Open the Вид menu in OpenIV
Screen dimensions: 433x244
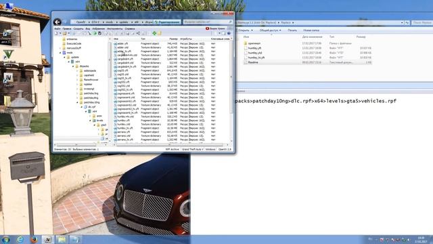click(87, 28)
